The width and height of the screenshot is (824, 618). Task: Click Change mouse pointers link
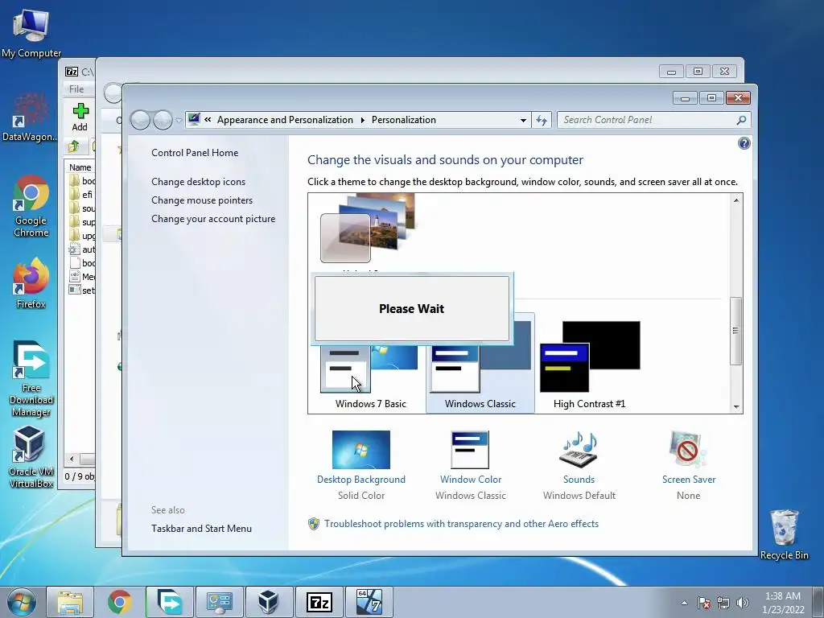pyautogui.click(x=202, y=200)
